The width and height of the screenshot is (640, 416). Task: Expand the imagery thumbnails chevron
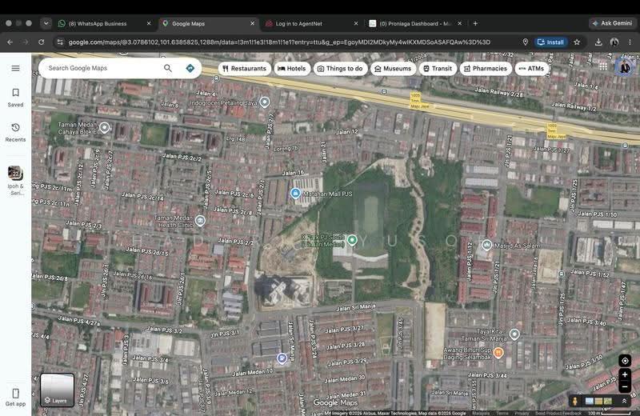pyautogui.click(x=624, y=402)
